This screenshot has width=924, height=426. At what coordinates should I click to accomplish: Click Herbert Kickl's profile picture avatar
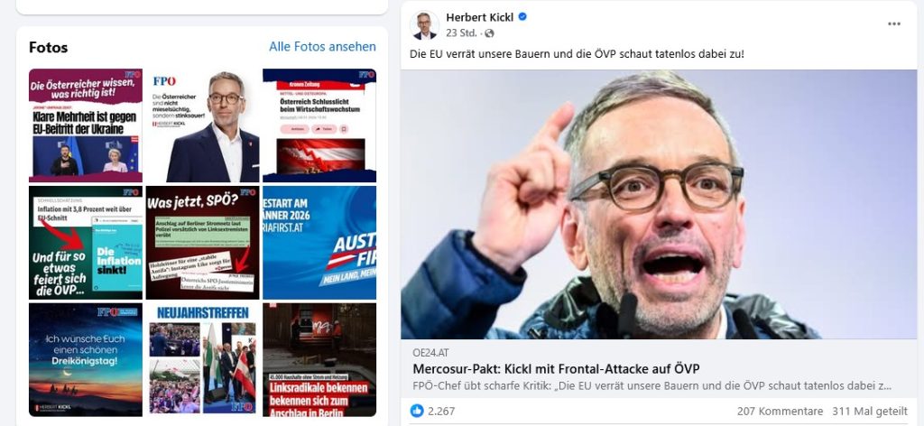click(424, 24)
